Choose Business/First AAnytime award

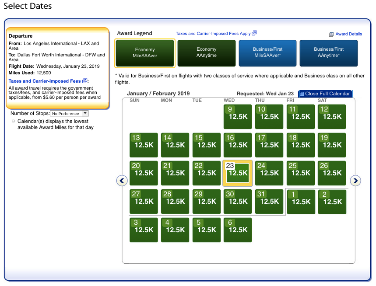click(328, 53)
